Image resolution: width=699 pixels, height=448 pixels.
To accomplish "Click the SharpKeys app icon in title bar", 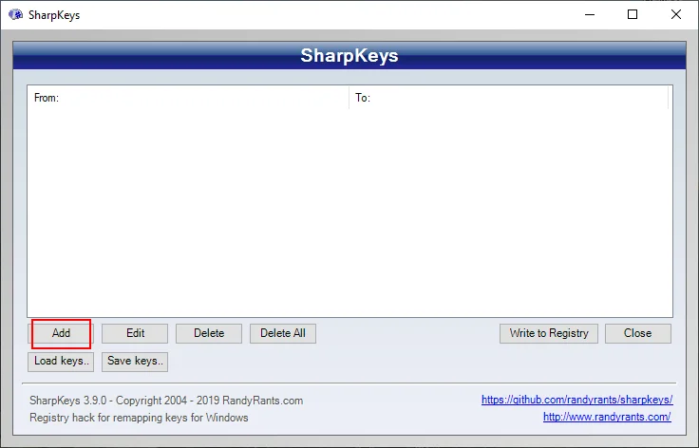I will click(15, 14).
